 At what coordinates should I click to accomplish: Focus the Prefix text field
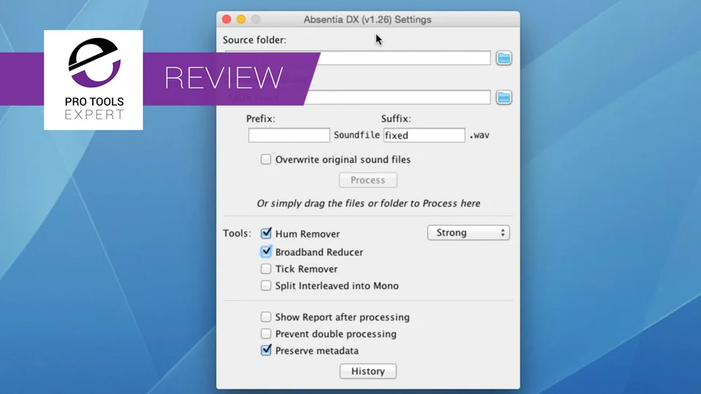pyautogui.click(x=289, y=136)
